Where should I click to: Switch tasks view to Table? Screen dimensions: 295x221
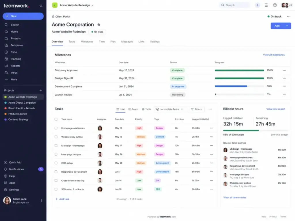click(x=146, y=109)
